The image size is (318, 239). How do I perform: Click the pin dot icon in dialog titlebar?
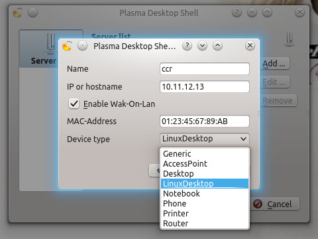[x=82, y=46]
